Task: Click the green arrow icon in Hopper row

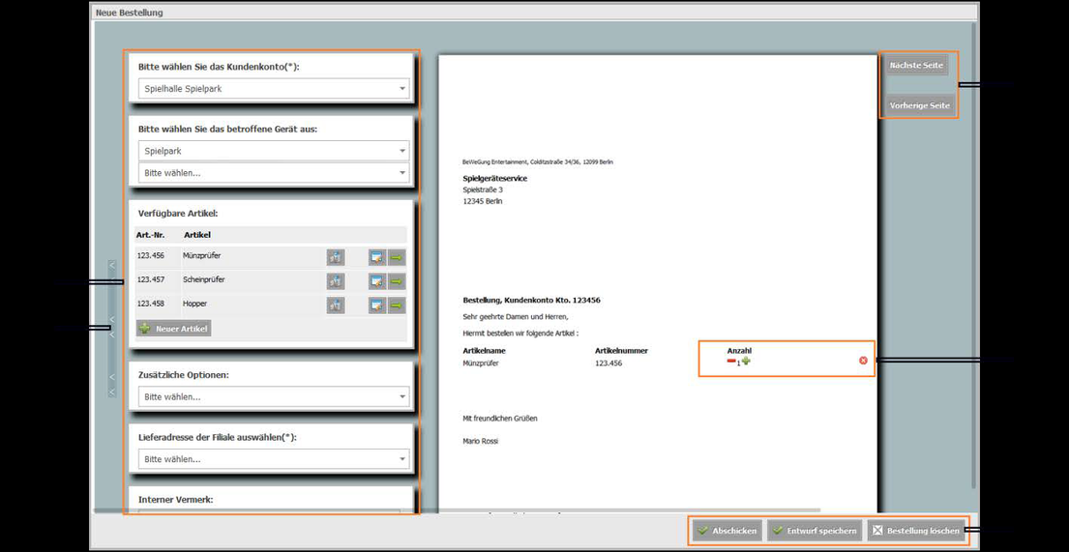Action: point(397,305)
